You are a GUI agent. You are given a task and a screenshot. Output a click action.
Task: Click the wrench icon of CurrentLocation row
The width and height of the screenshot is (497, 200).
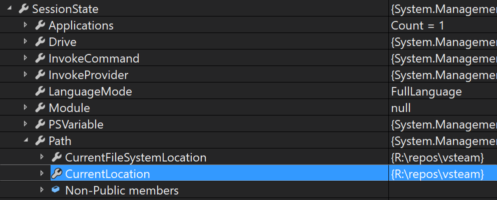click(x=57, y=173)
